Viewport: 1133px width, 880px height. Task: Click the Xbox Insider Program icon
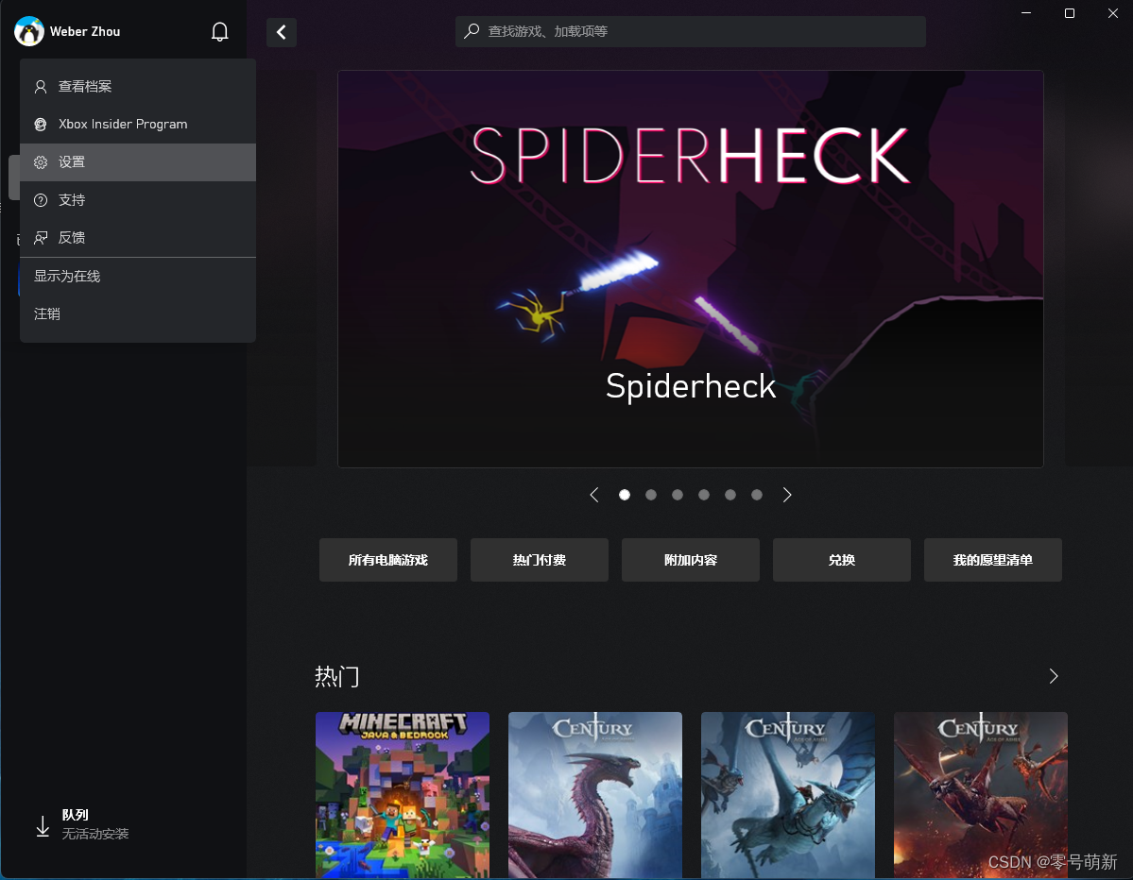coord(41,125)
